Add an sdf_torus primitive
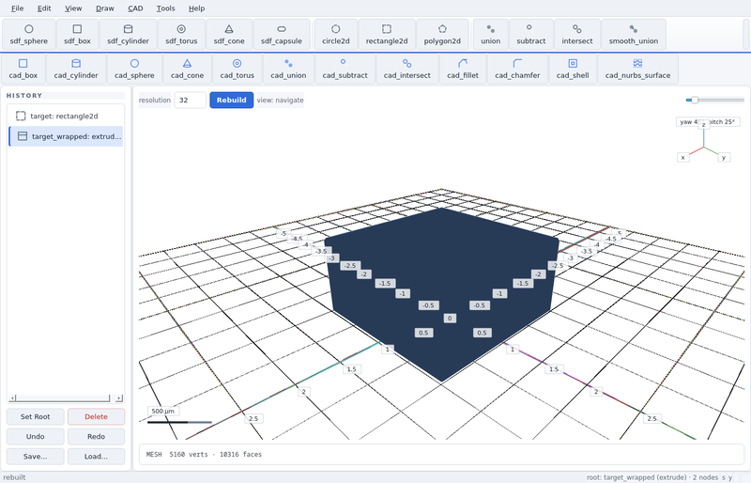The image size is (751, 483). point(181,35)
